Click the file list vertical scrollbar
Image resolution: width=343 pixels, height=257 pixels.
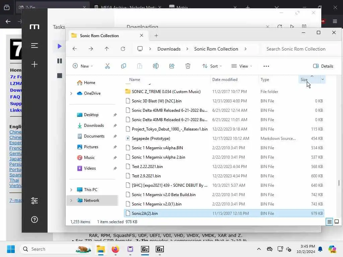click(339, 183)
